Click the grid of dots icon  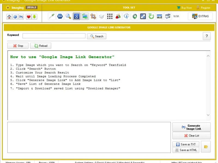pyautogui.click(x=110, y=17)
